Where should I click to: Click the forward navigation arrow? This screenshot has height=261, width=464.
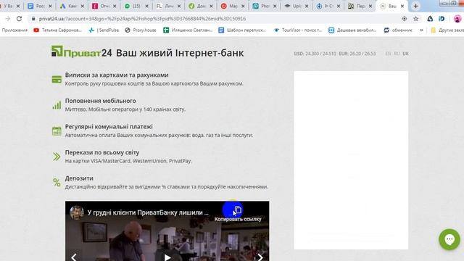[x=8, y=19]
